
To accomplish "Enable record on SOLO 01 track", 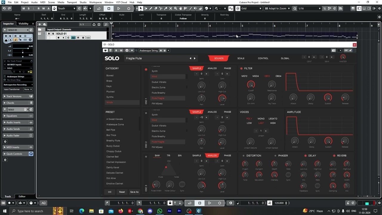I will coord(58,38).
